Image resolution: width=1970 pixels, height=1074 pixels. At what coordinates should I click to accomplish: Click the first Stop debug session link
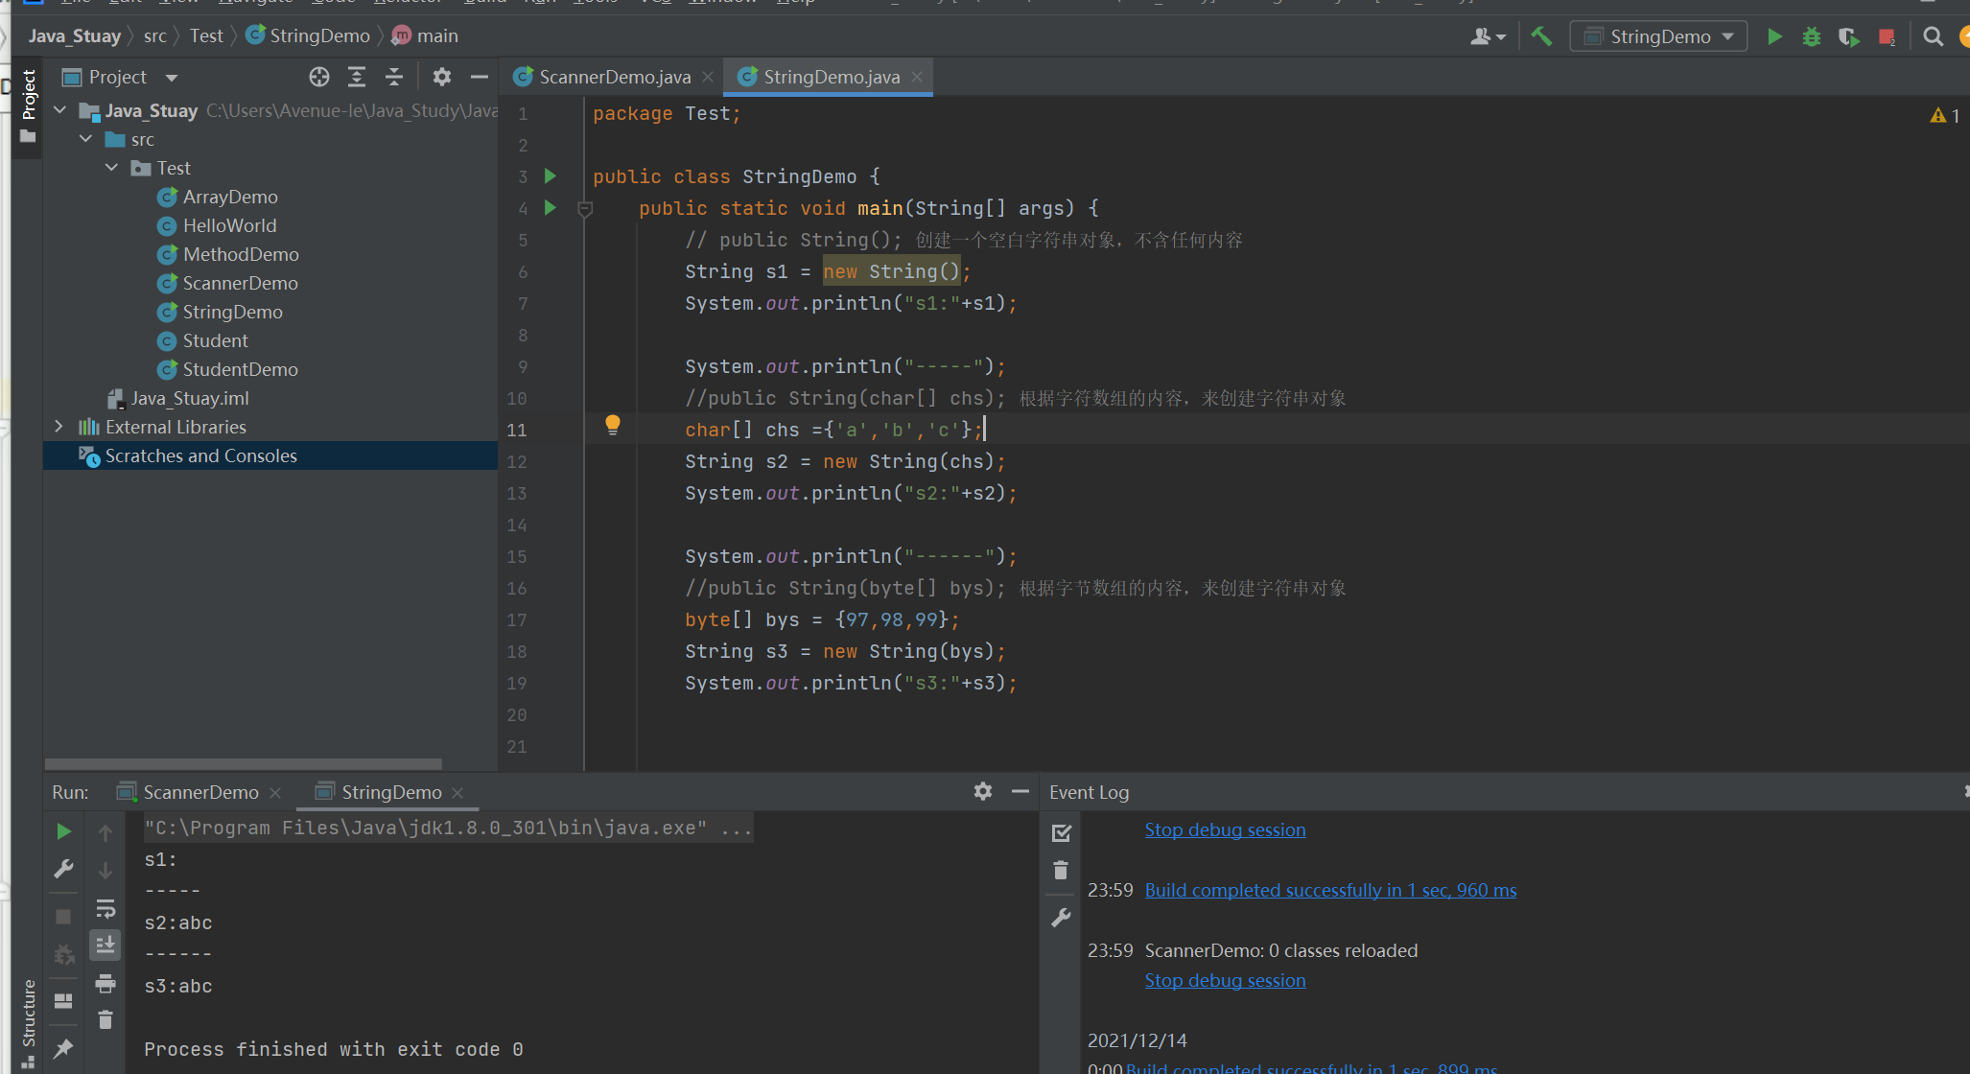[1225, 829]
